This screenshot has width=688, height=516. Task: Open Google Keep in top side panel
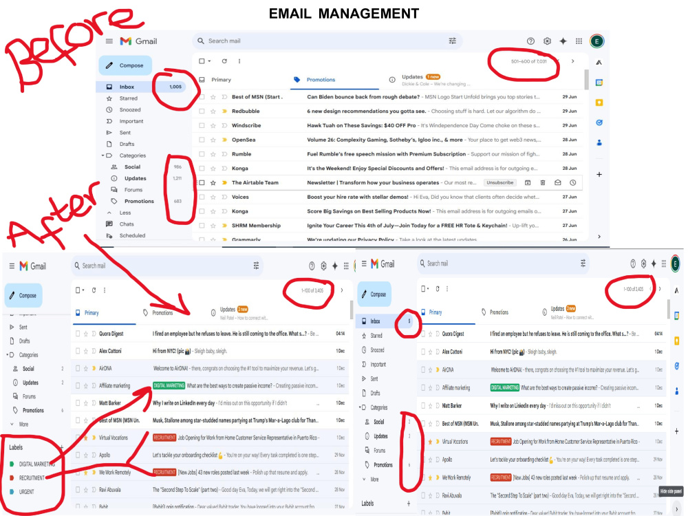599,103
